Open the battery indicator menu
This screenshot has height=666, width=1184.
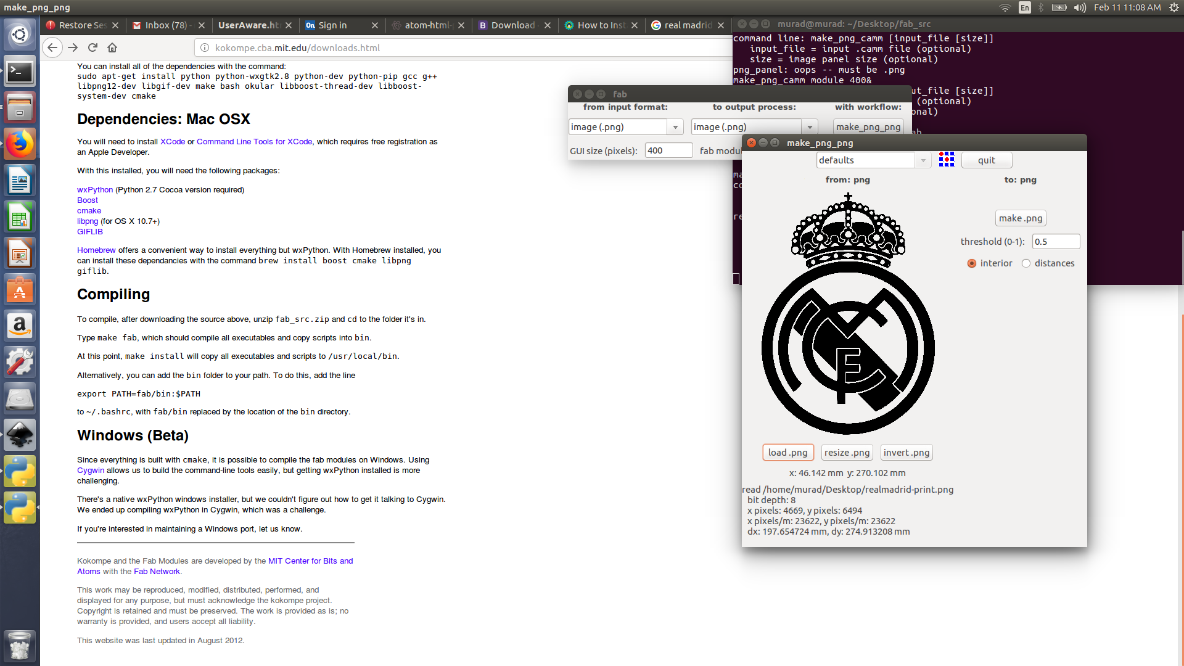(x=1059, y=7)
